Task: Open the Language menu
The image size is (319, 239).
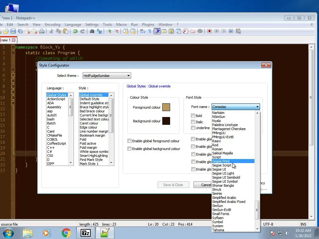Action: [x=73, y=25]
